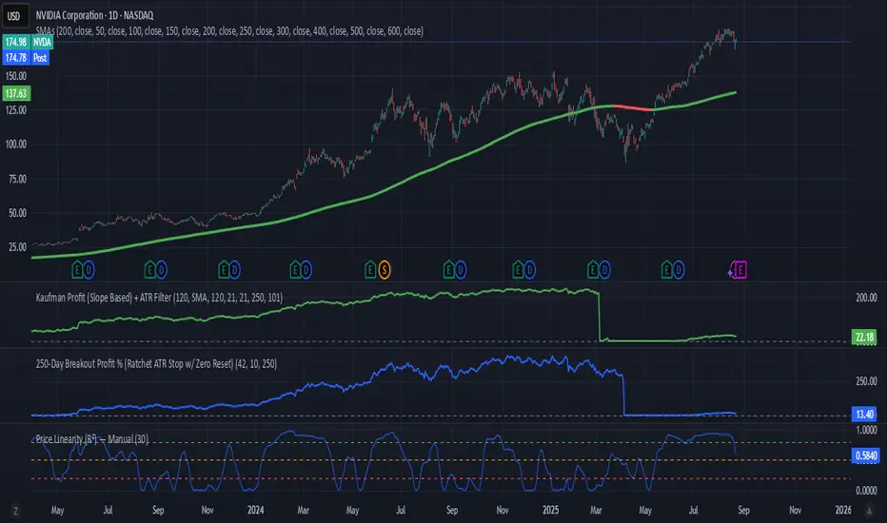Click the NVIDIA Corporation · 1D · NASDAQ title
The height and width of the screenshot is (523, 887).
94,15
